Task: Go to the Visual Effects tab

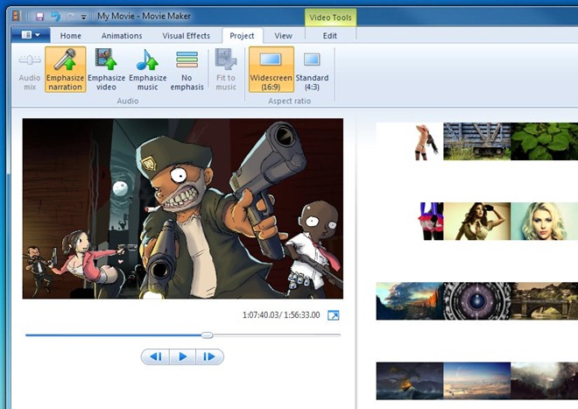Action: (187, 36)
